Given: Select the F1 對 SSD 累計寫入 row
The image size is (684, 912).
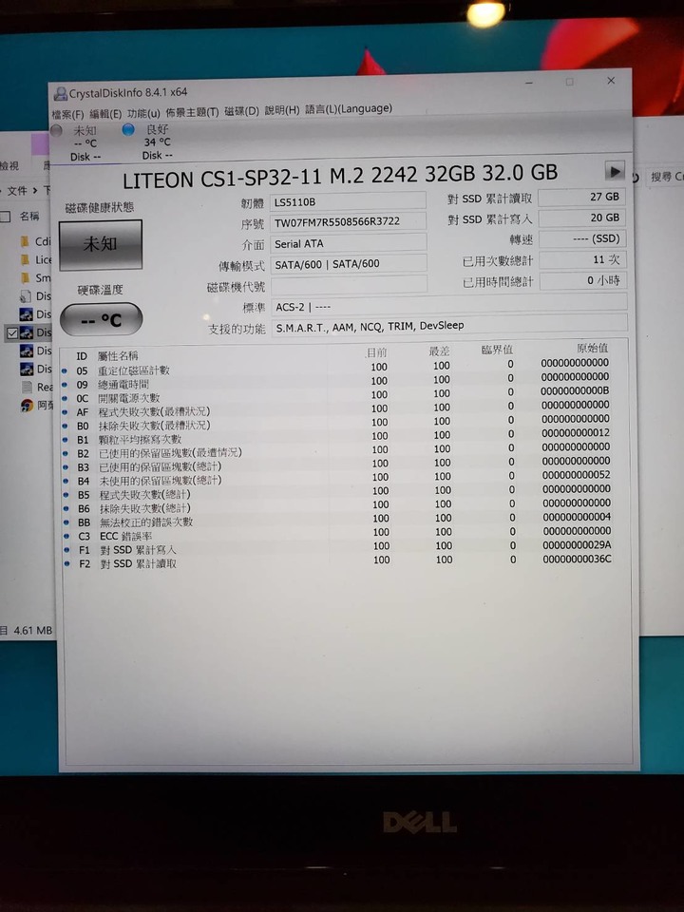Looking at the screenshot, I should click(x=337, y=548).
